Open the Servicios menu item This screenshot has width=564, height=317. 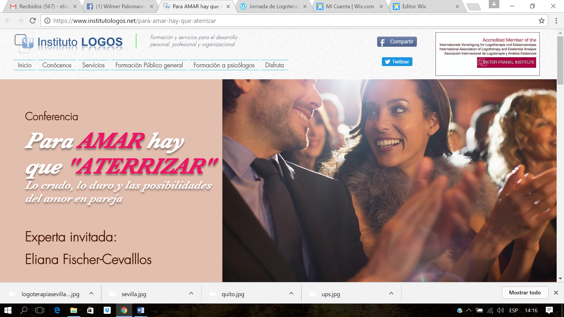click(x=93, y=65)
